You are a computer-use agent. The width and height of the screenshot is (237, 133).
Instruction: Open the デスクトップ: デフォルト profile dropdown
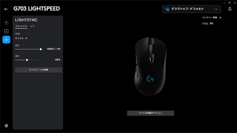pos(191,9)
